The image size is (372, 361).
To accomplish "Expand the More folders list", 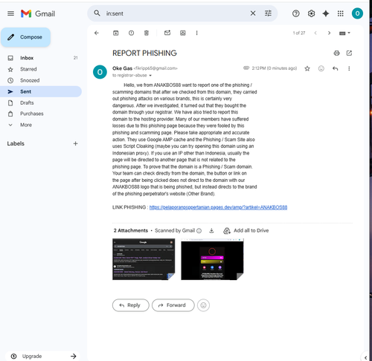I will 41,125.
